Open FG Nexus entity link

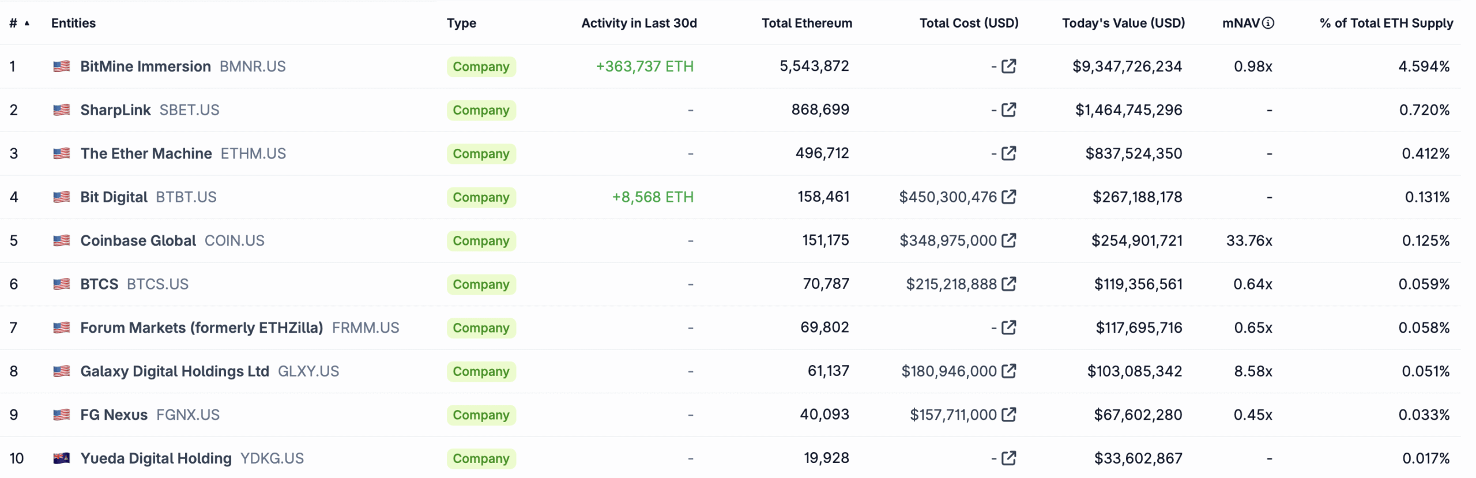pyautogui.click(x=114, y=415)
